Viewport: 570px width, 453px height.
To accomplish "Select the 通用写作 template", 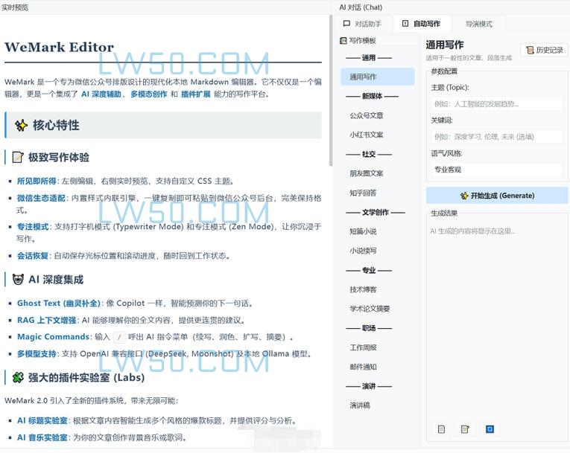I will click(377, 77).
